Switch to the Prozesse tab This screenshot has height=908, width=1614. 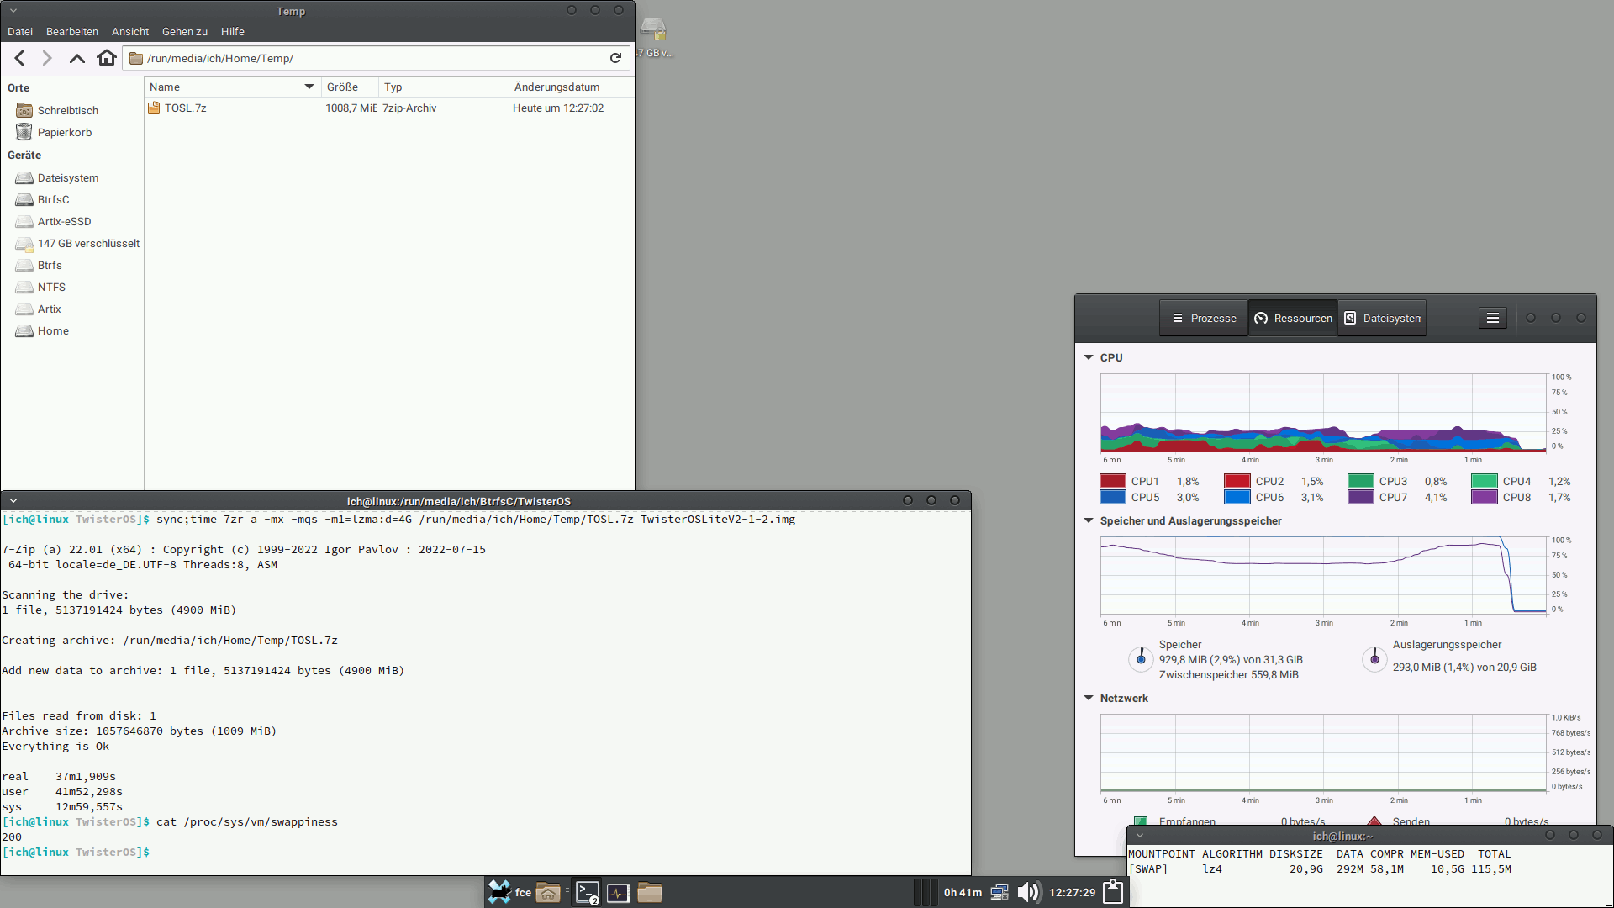click(x=1204, y=318)
